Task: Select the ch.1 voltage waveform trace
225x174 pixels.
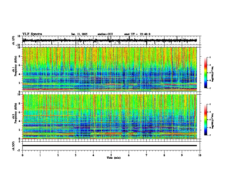Action: coord(109,40)
